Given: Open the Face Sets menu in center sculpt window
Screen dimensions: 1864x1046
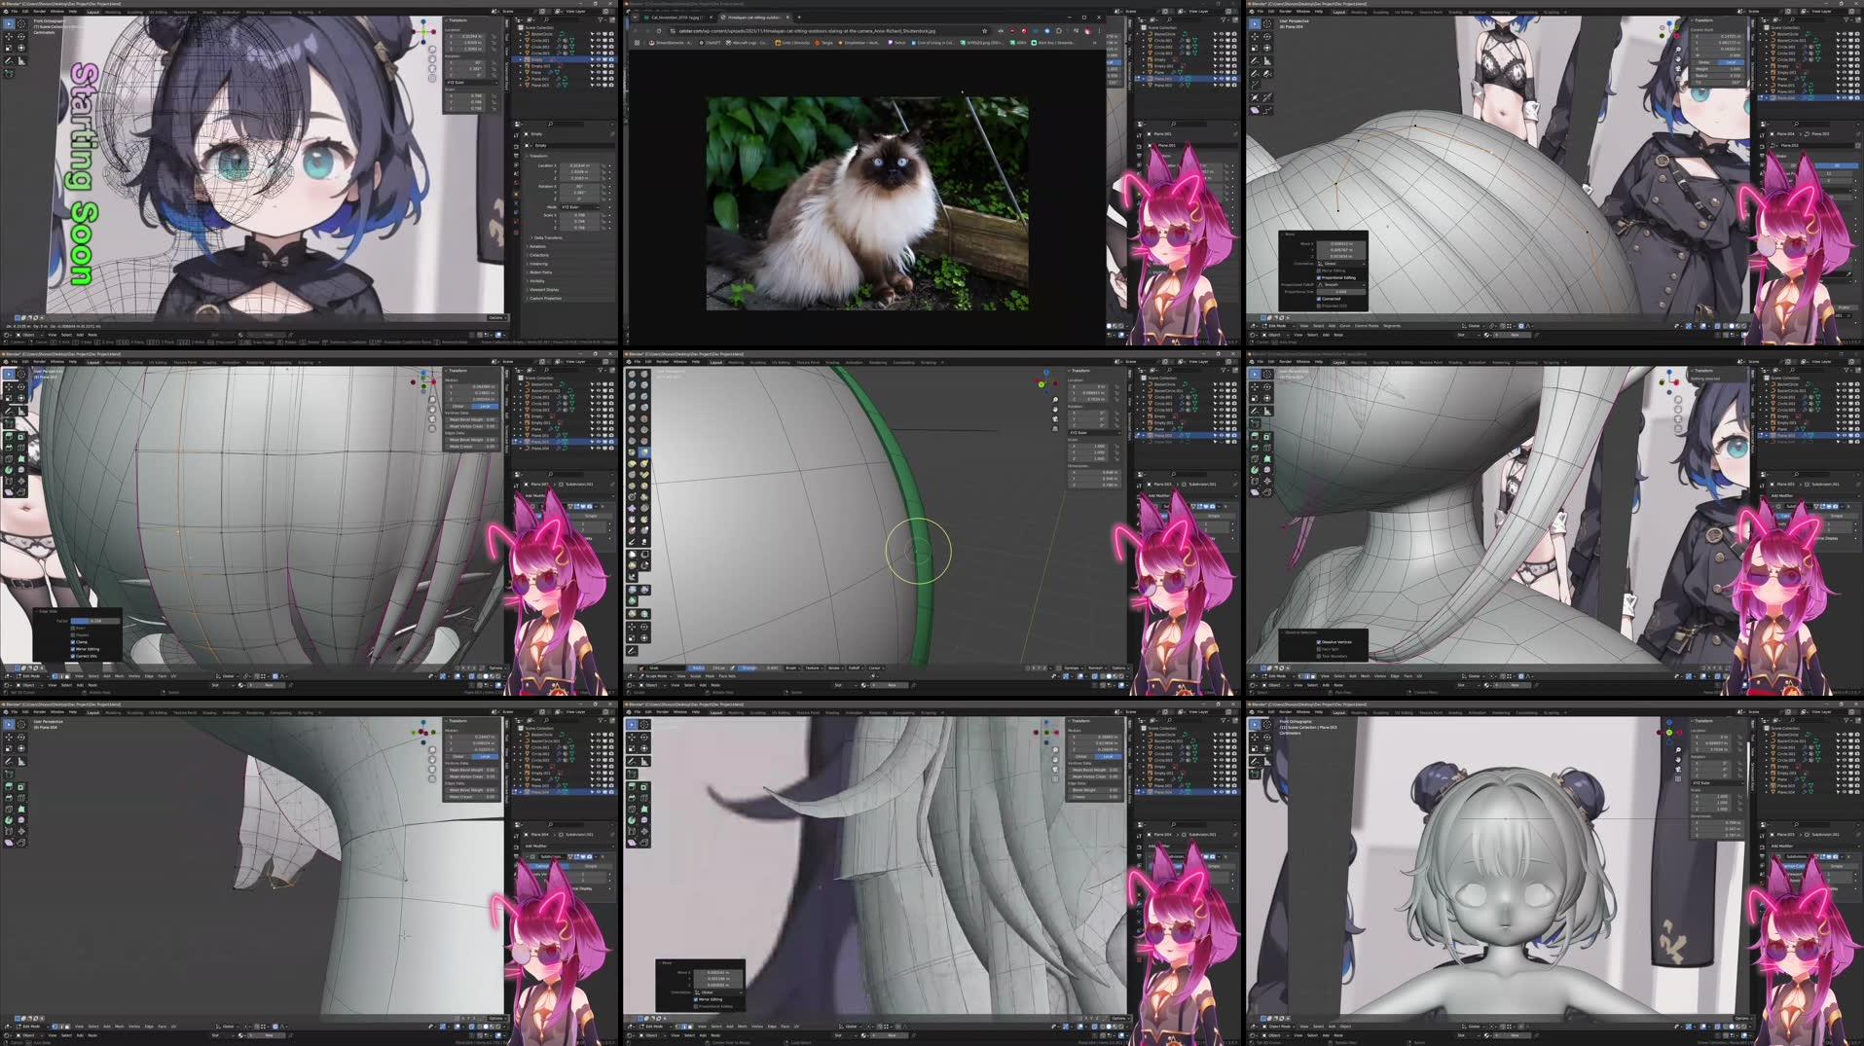Looking at the screenshot, I should pyautogui.click(x=727, y=676).
